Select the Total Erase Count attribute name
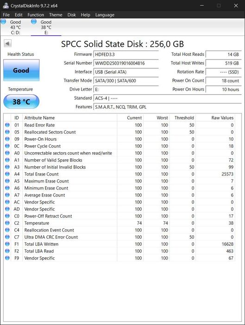The image size is (245, 325). (41, 174)
